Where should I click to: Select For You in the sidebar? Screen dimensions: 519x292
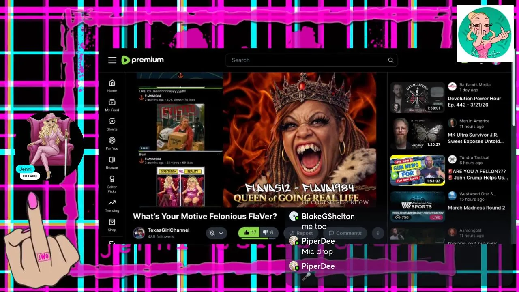(112, 144)
